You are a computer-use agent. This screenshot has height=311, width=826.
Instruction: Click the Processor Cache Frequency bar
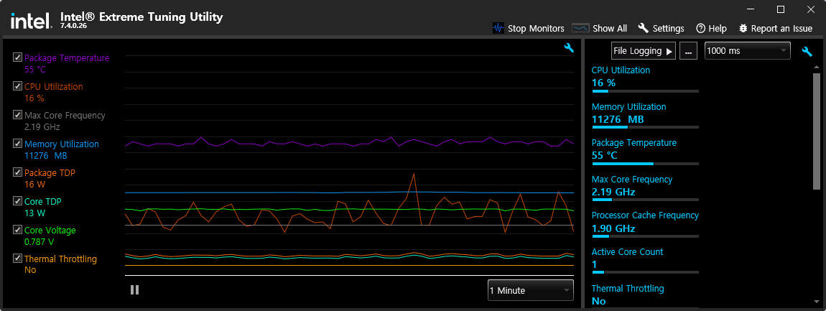point(645,236)
